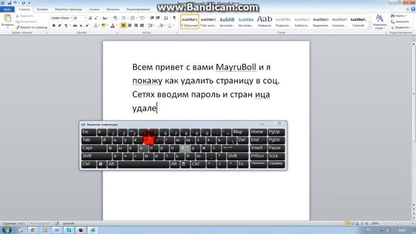This screenshot has width=416, height=234.
Task: Open the Calibri font name dropdown
Action: click(x=71, y=18)
